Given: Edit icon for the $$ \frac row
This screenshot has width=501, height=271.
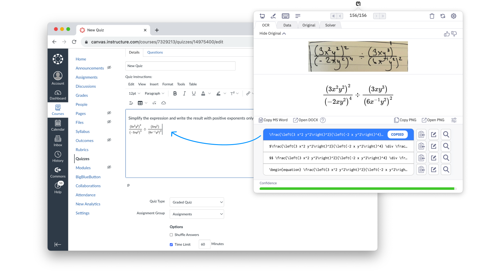Looking at the screenshot, I should pos(434,158).
